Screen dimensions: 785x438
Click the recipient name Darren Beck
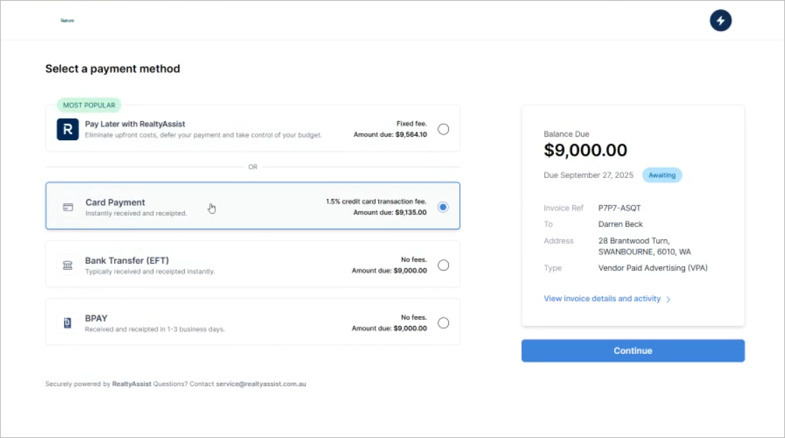(x=620, y=224)
